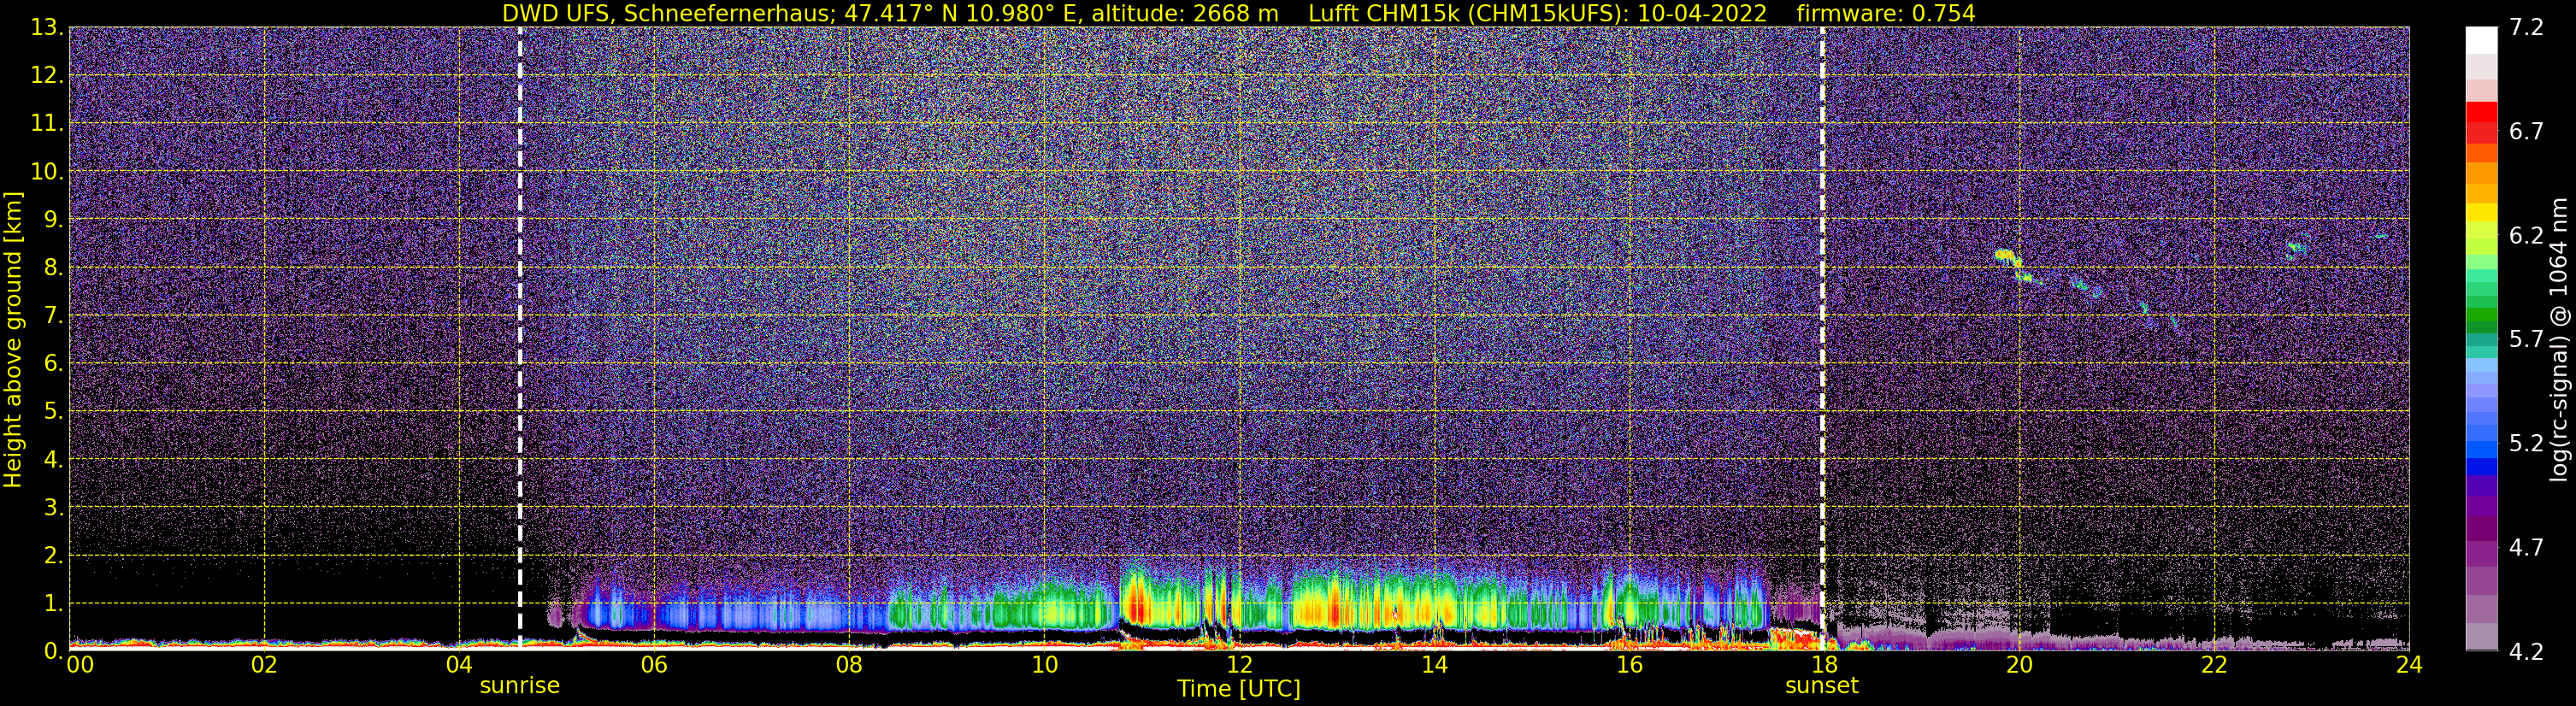Screen dimensions: 2576x706
Task: Click the "3." height axis tick label
Action: click(x=52, y=507)
